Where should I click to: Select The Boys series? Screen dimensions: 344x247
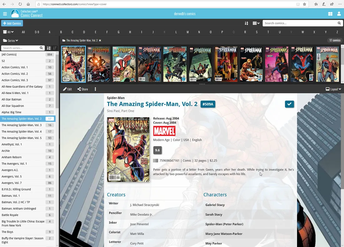tap(28, 232)
